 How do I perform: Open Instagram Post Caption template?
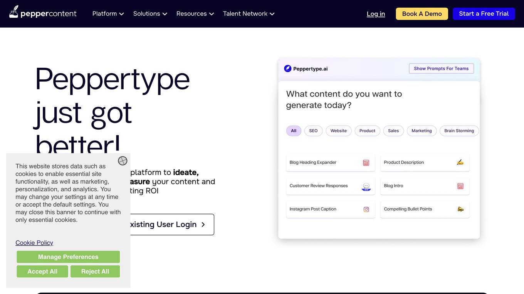pos(331,210)
